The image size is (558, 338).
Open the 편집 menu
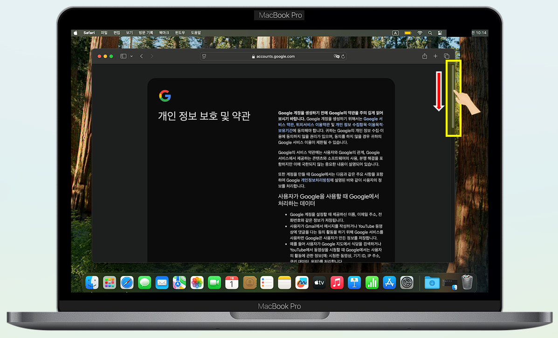click(x=117, y=33)
